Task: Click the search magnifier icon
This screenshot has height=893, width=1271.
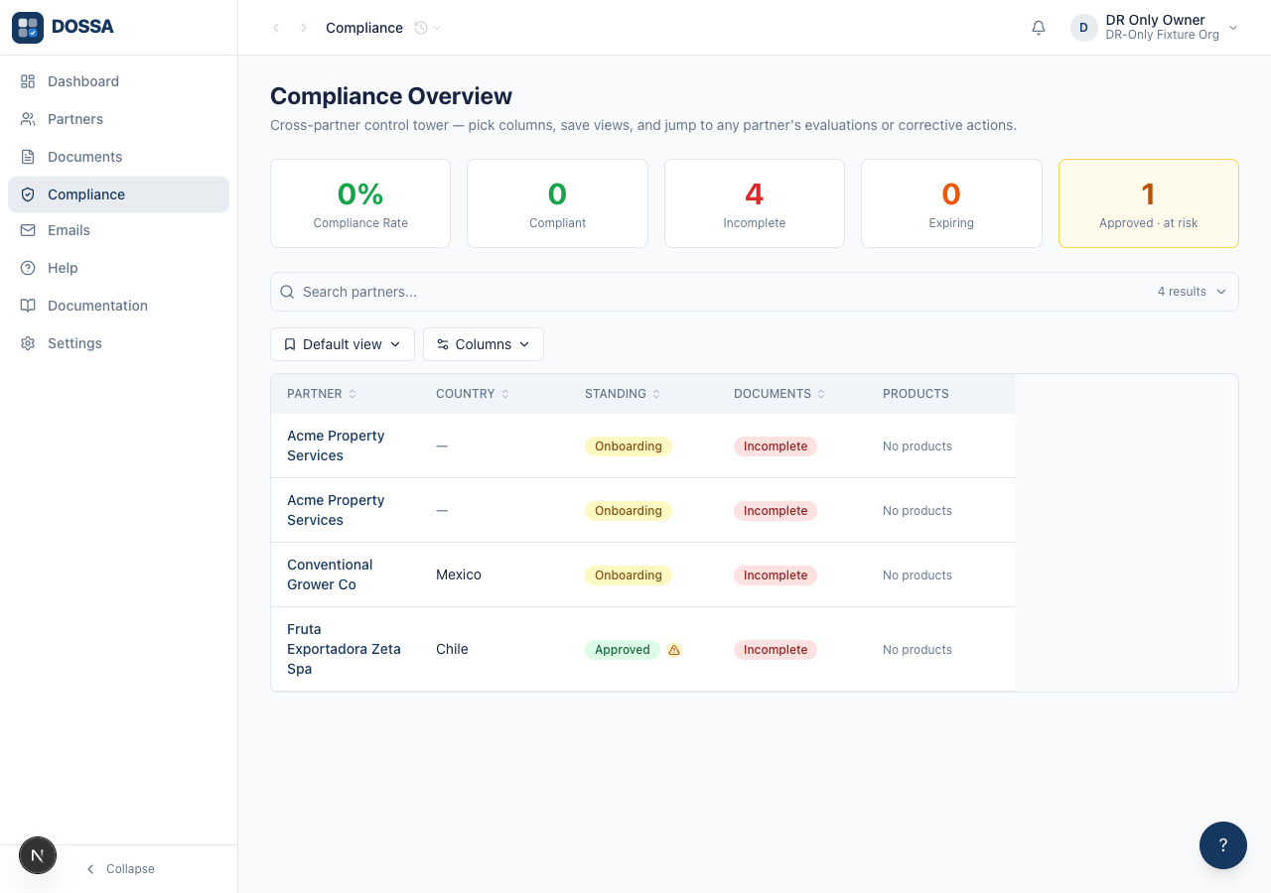Action: [287, 292]
